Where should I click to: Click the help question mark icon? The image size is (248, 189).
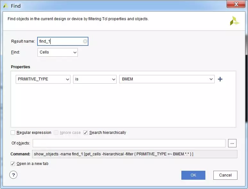tap(13, 175)
